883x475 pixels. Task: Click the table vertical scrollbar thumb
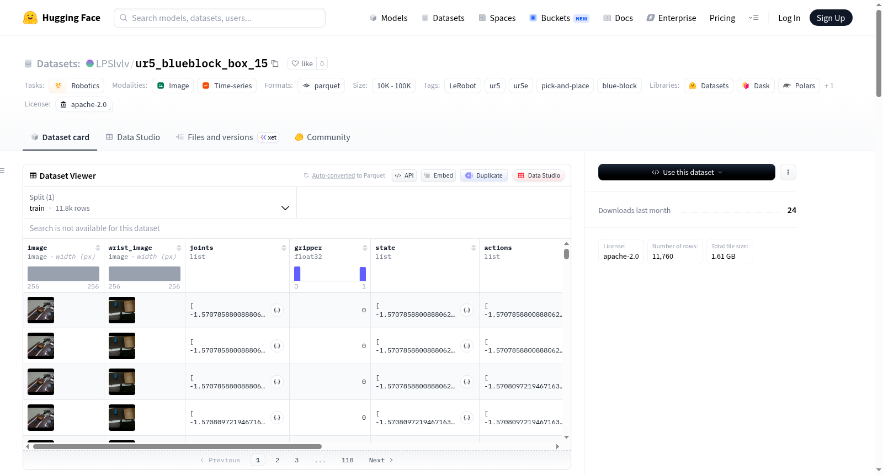click(x=566, y=254)
